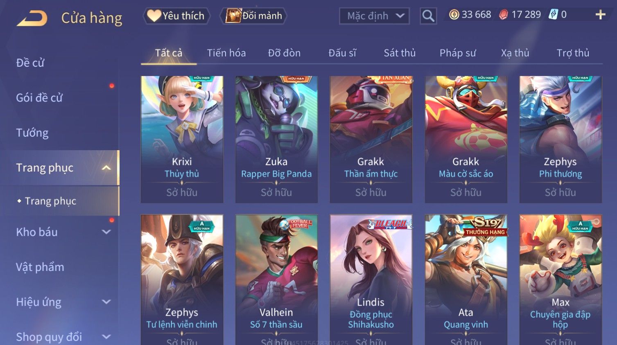Expand the Kho báu sidebar section
The width and height of the screenshot is (617, 345).
[x=106, y=232]
